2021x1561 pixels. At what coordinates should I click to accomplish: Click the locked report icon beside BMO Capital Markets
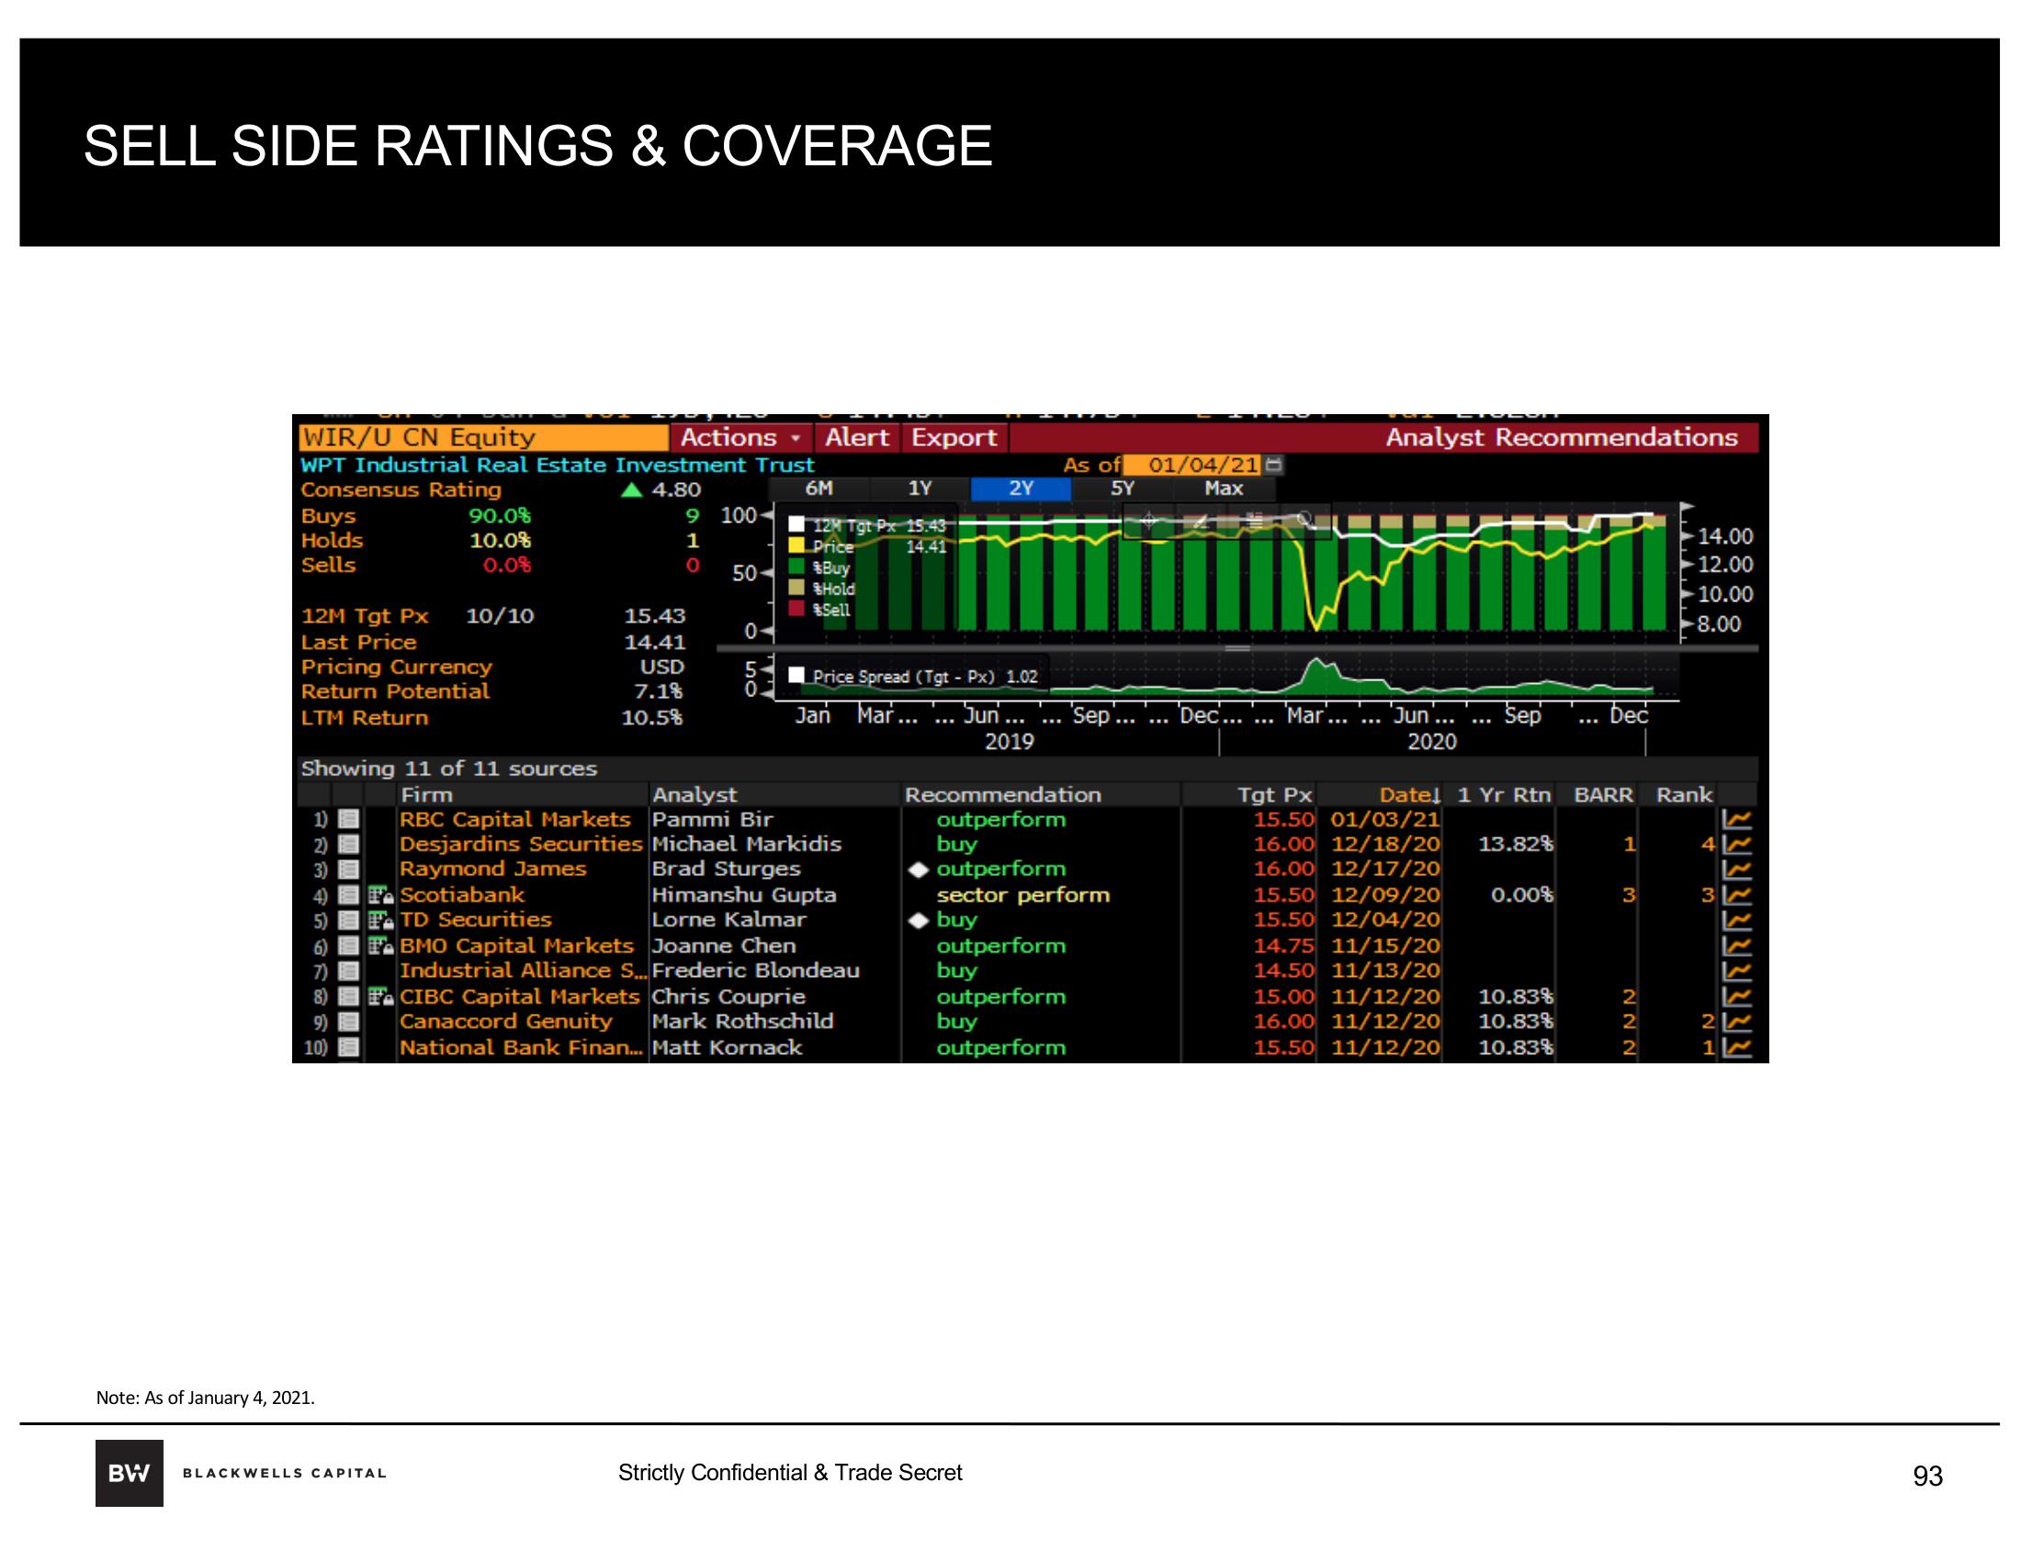point(380,946)
